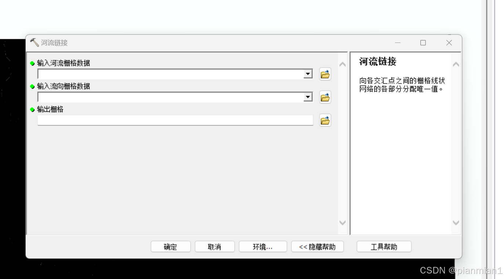The width and height of the screenshot is (504, 279).
Task: Confirm with the 确定 button
Action: pos(171,247)
